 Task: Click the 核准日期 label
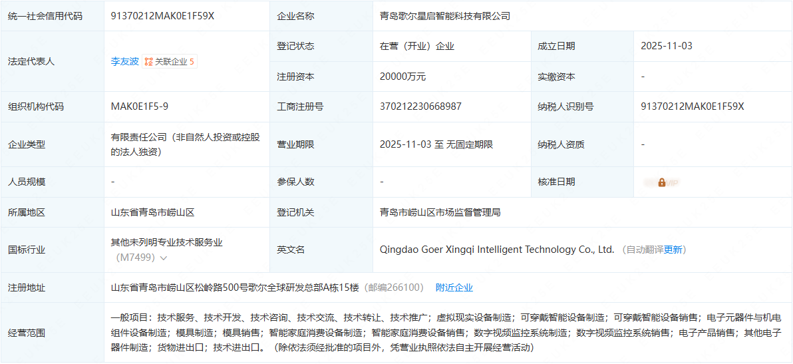(556, 182)
